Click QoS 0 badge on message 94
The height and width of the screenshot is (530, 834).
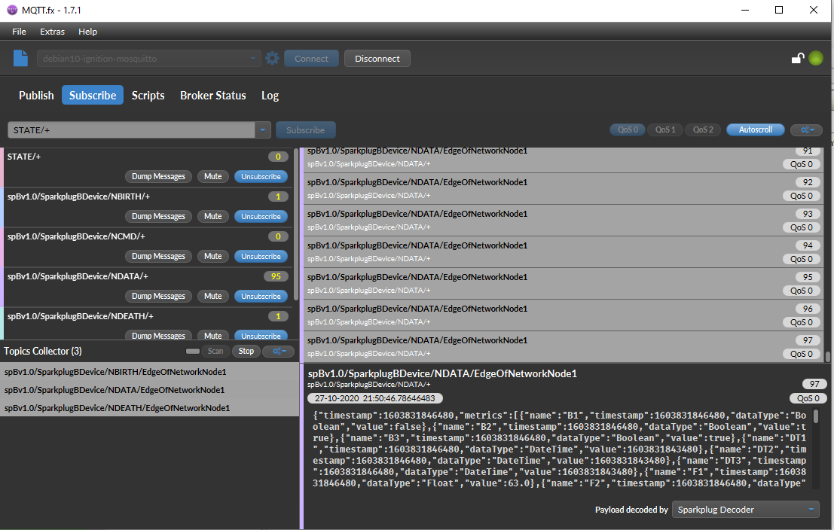click(802, 259)
